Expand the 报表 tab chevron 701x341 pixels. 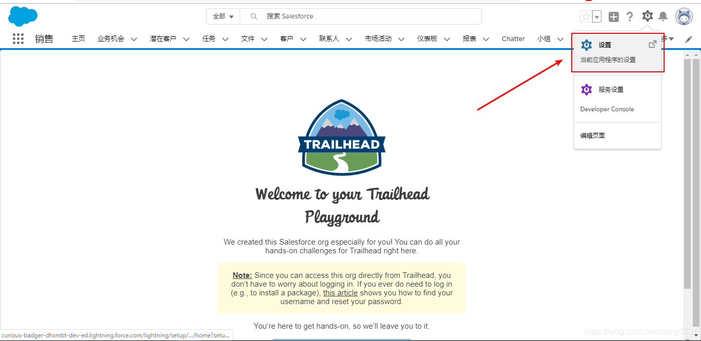coord(486,39)
